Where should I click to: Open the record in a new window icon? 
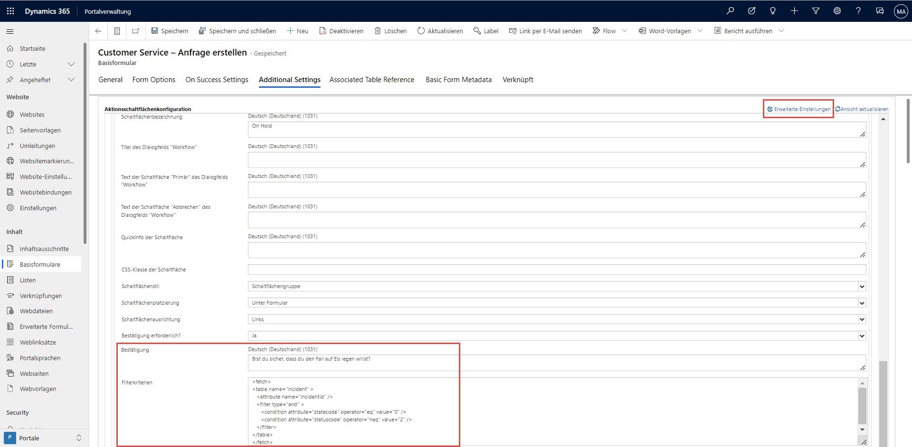[x=135, y=31]
